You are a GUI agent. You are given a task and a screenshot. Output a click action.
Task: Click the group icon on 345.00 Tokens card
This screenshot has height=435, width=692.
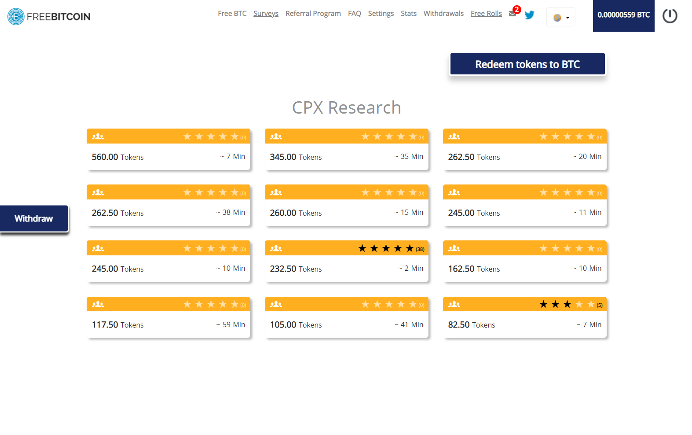tap(276, 136)
